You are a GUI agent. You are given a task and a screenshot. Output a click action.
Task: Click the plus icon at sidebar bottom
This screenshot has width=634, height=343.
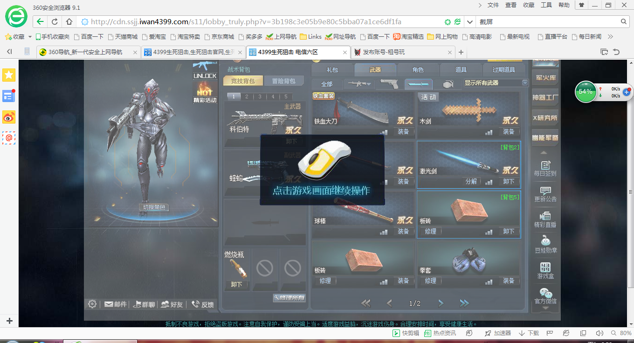9,321
